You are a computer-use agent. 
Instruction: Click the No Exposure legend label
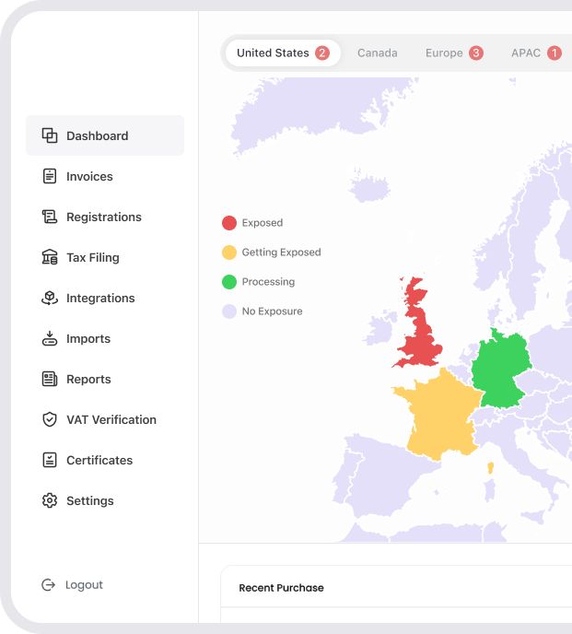click(272, 311)
